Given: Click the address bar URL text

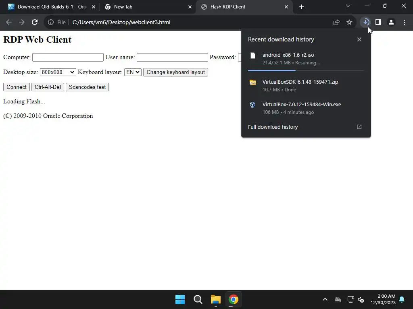Looking at the screenshot, I should click(x=121, y=23).
